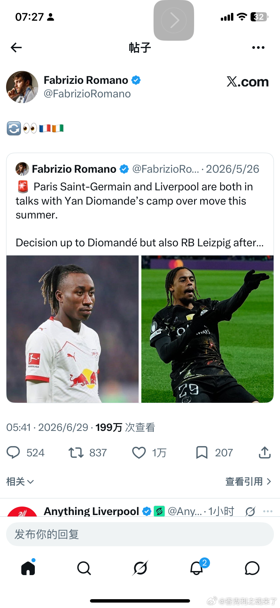Tap the share upload icon
The width and height of the screenshot is (280, 608).
(x=265, y=453)
